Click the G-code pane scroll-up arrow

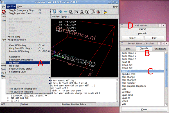pyautogui.click(x=117, y=80)
